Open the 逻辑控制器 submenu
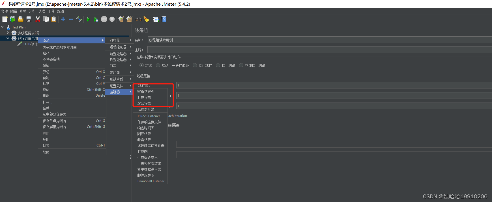 click(119, 47)
